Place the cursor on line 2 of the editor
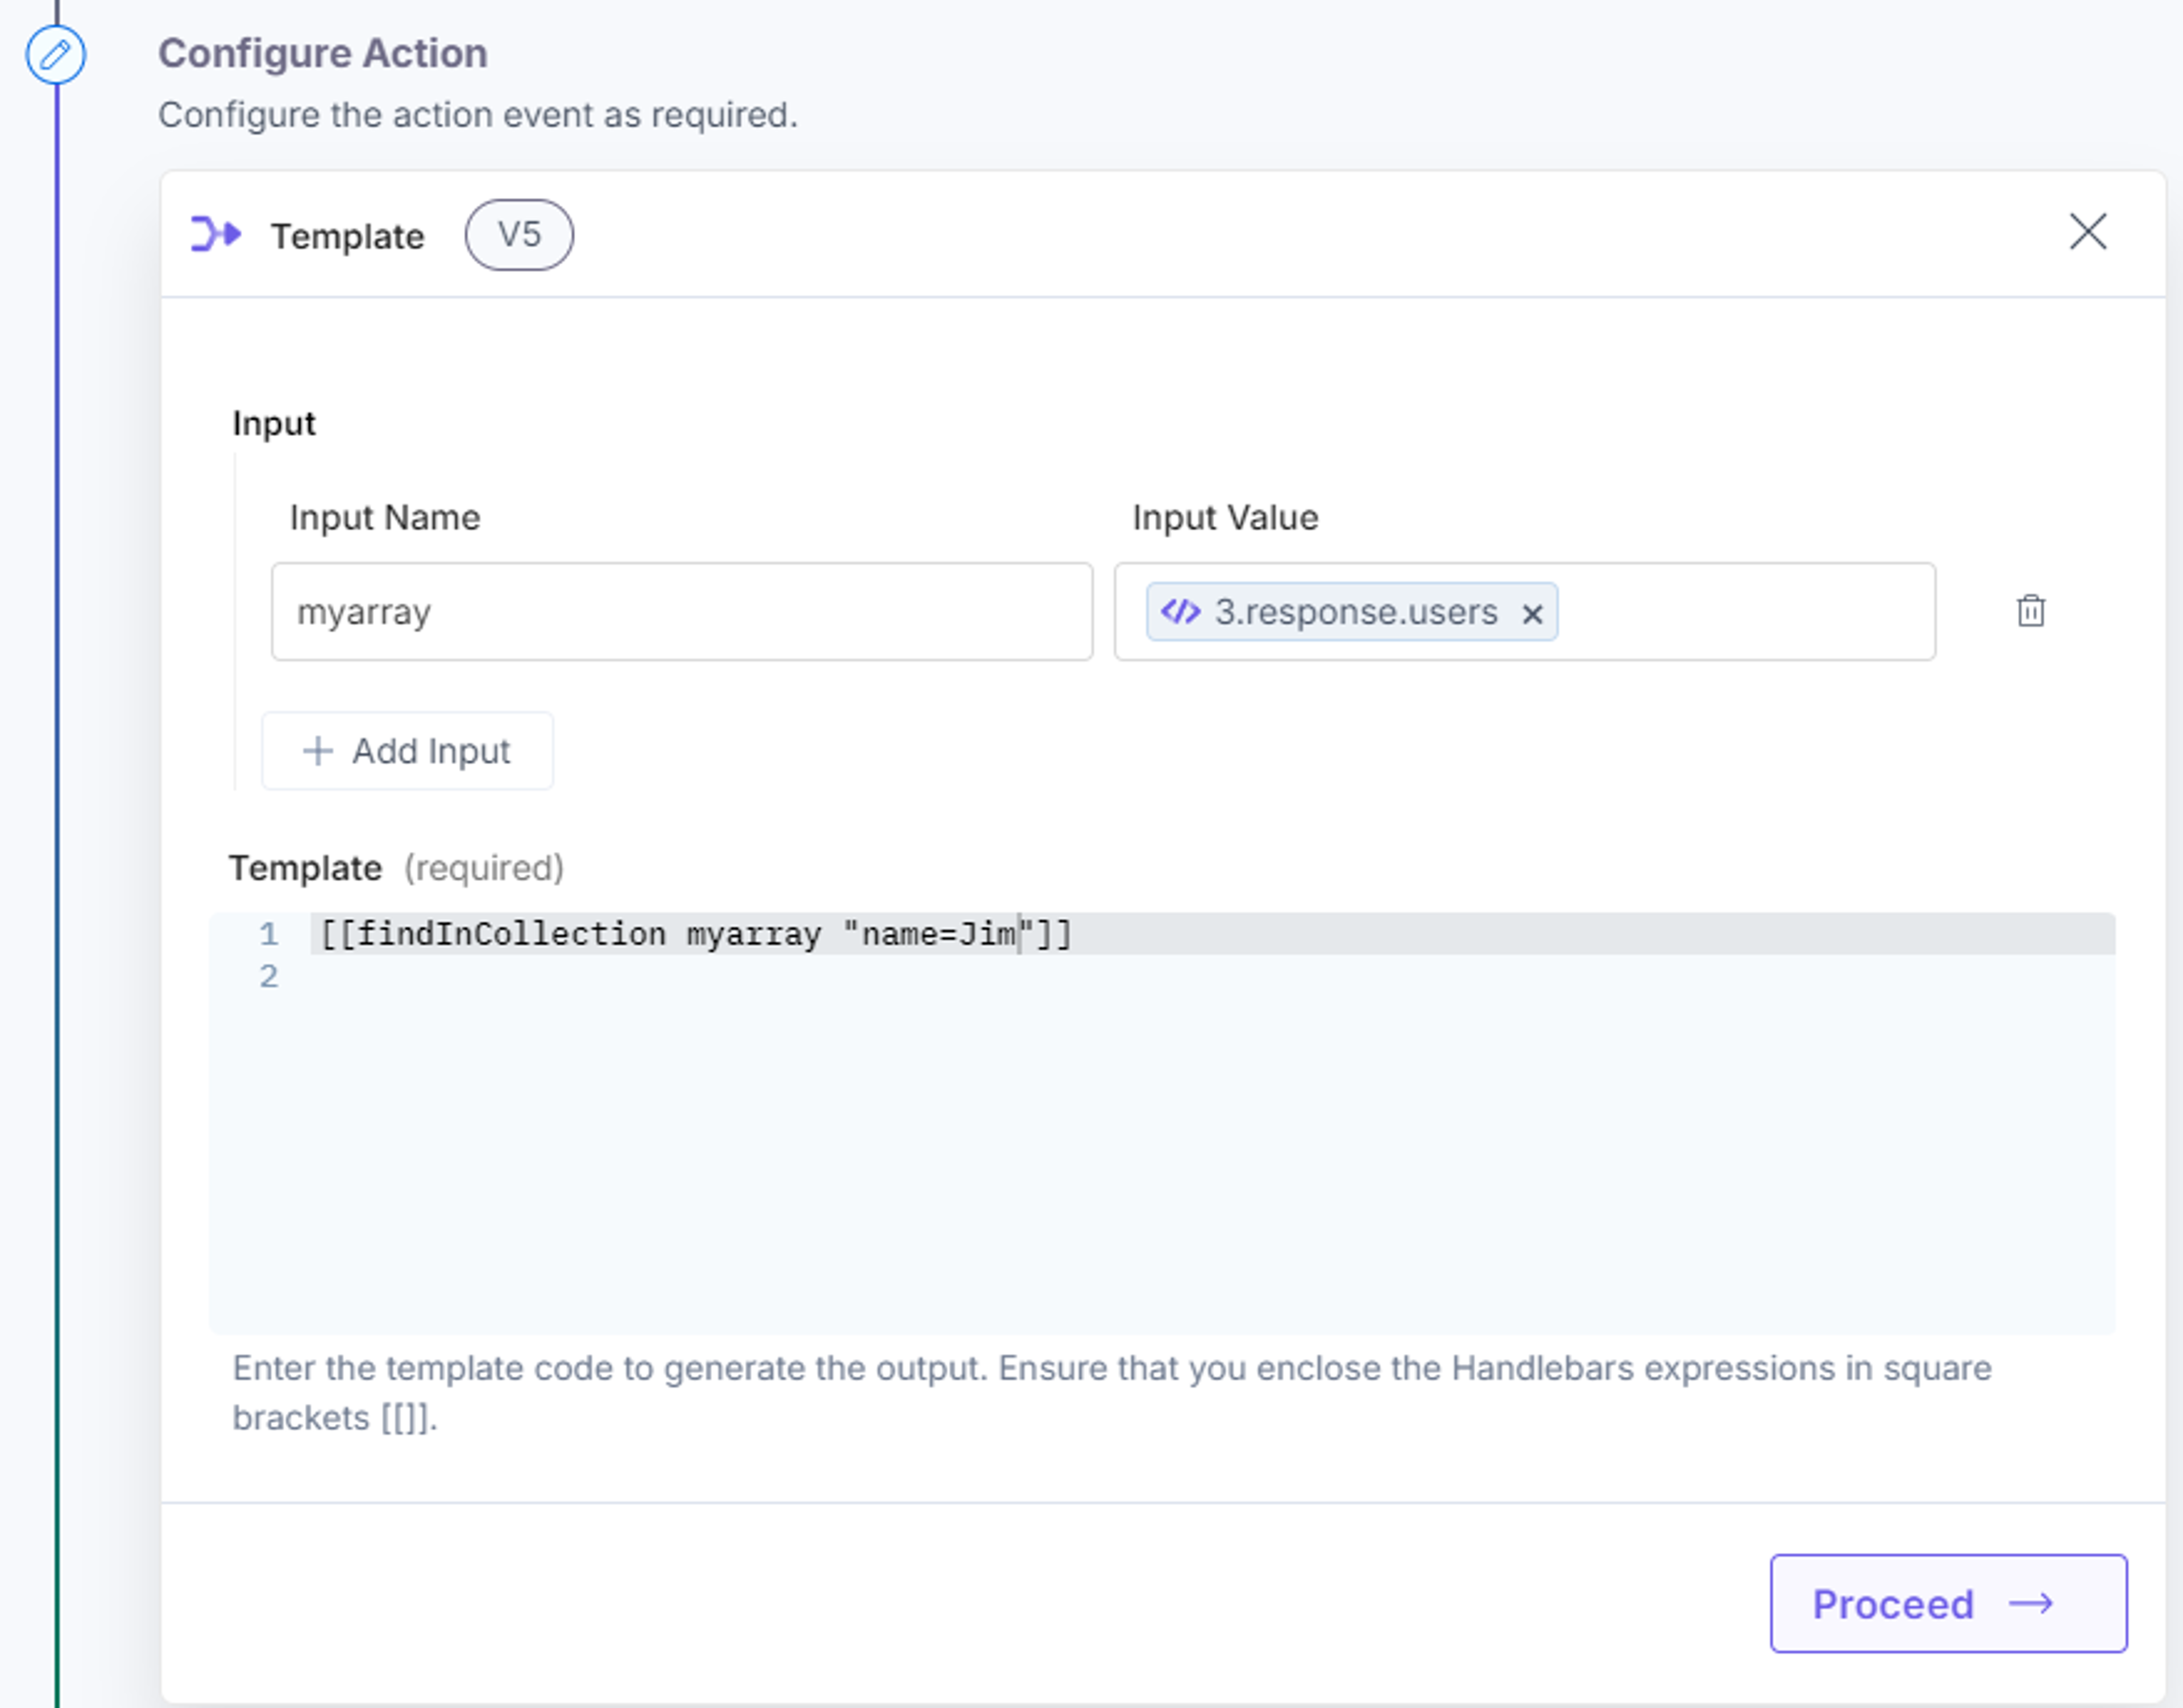 coord(1212,976)
